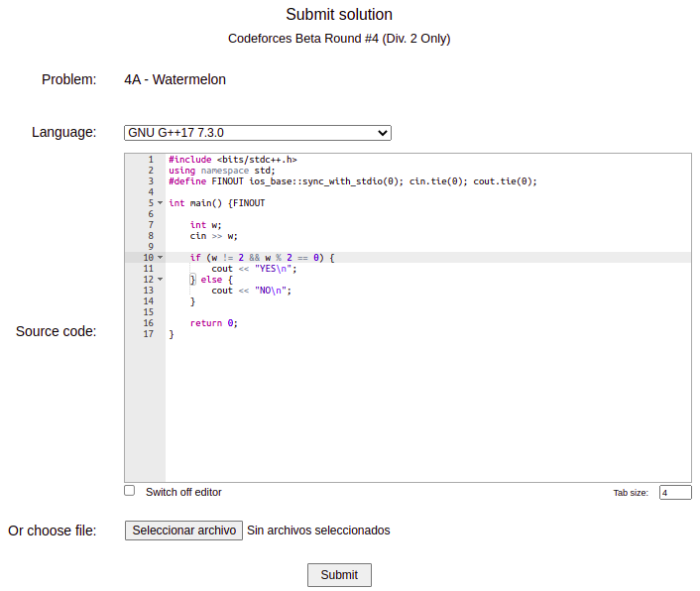Viewport: 700px width, 591px height.
Task: Click the Tab size input field
Action: coord(675,493)
